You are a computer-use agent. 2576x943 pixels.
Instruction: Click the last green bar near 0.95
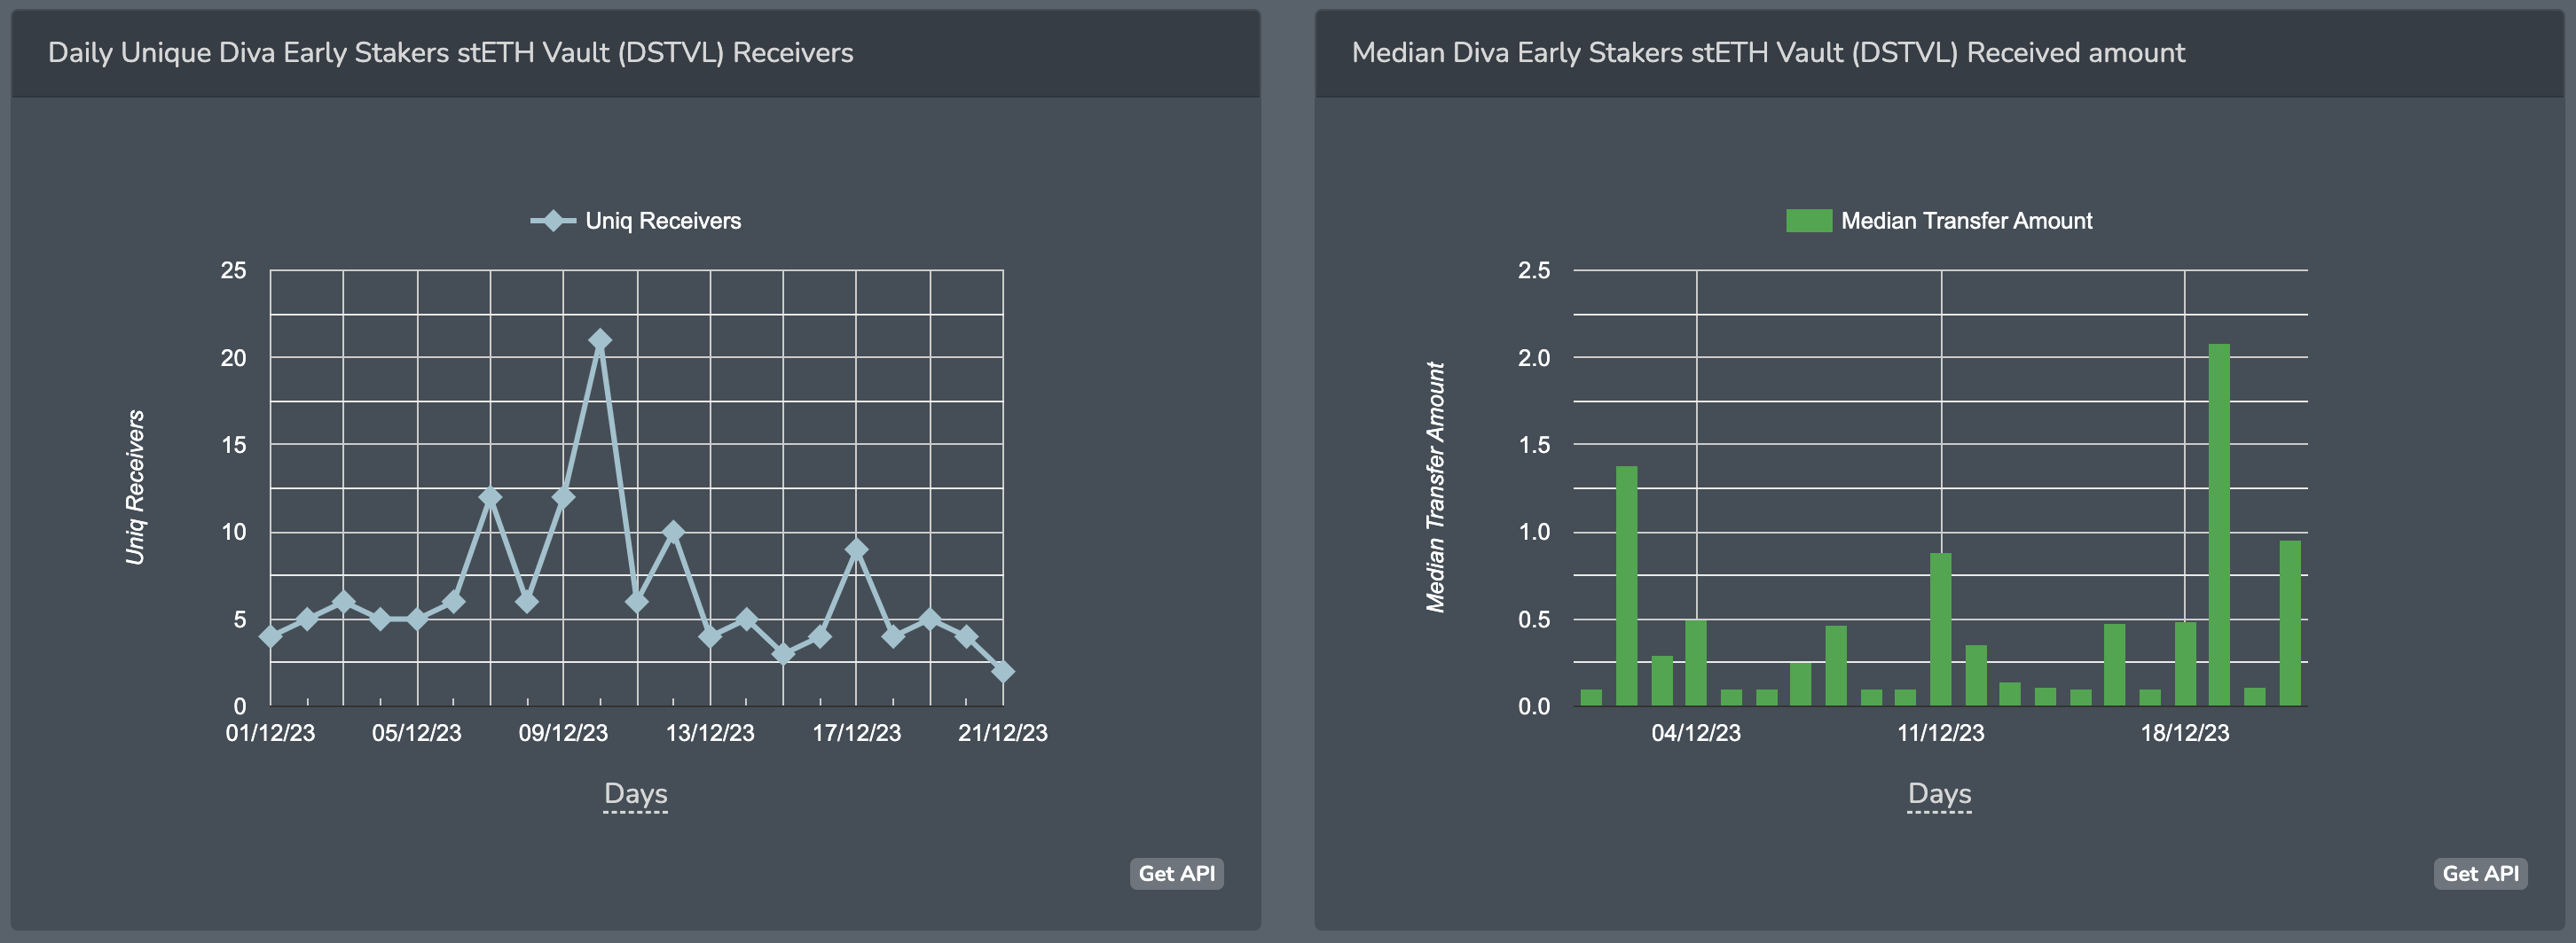pyautogui.click(x=2290, y=623)
